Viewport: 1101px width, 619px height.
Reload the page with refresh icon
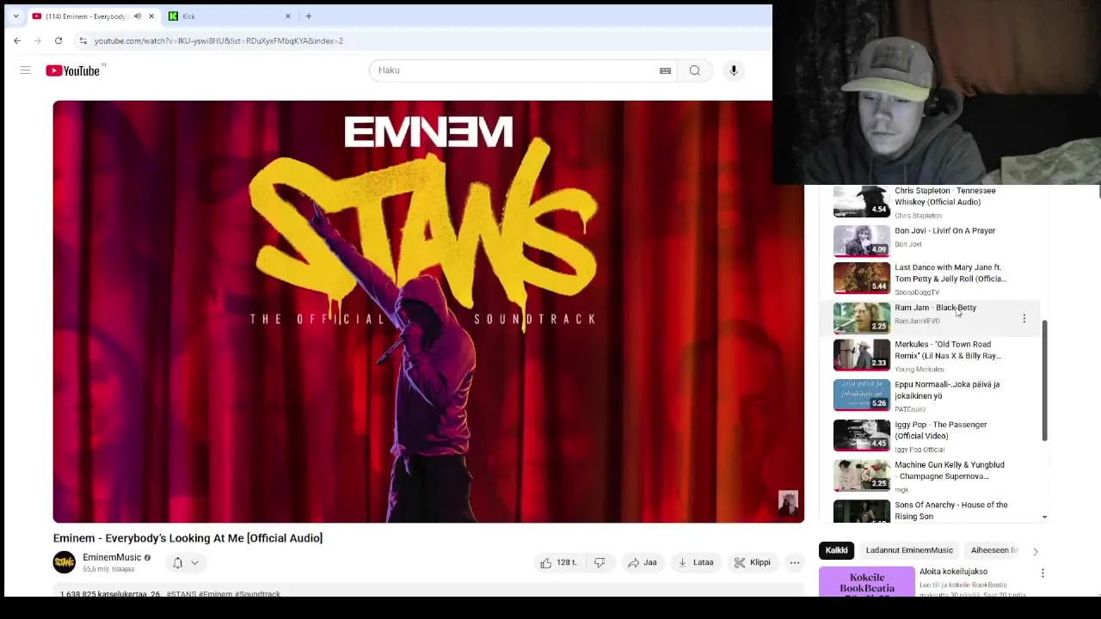[x=58, y=40]
